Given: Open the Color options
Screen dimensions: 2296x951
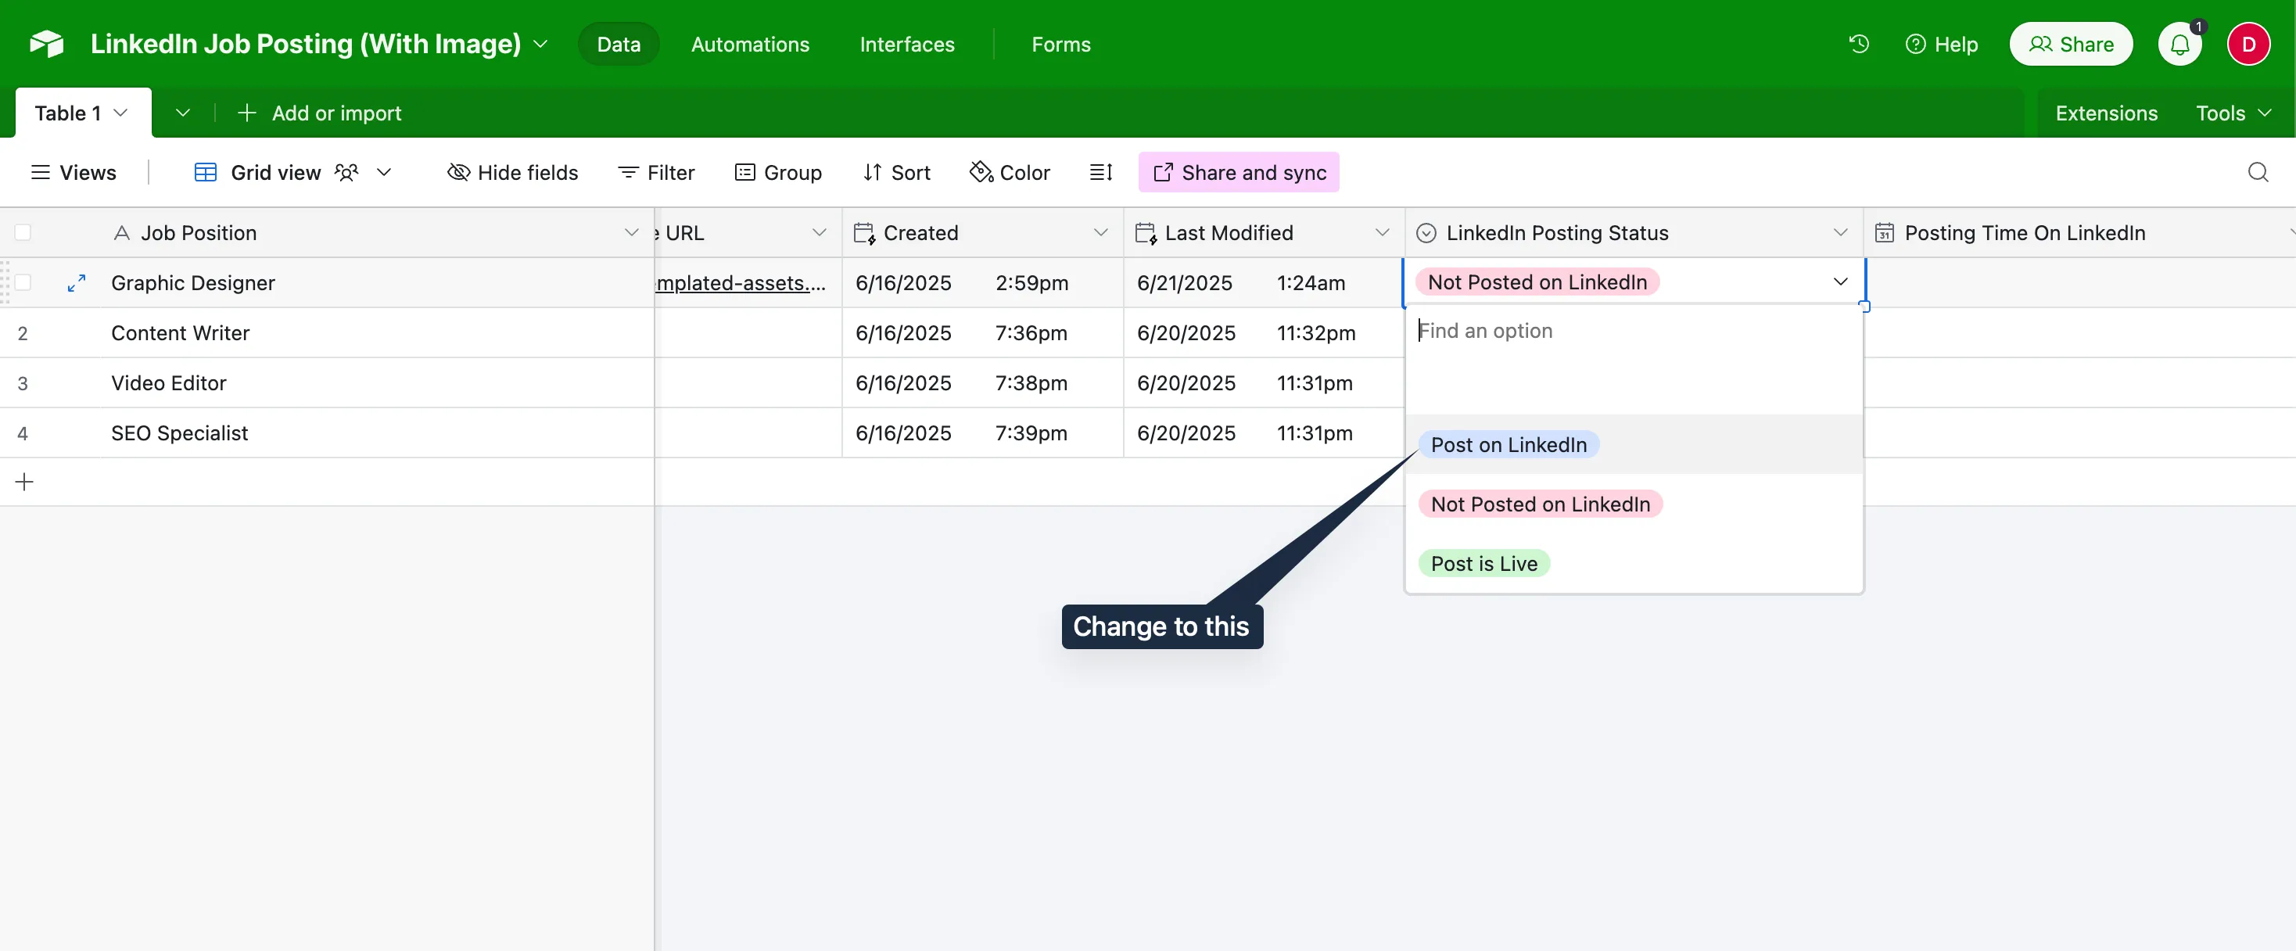Looking at the screenshot, I should coord(1010,172).
